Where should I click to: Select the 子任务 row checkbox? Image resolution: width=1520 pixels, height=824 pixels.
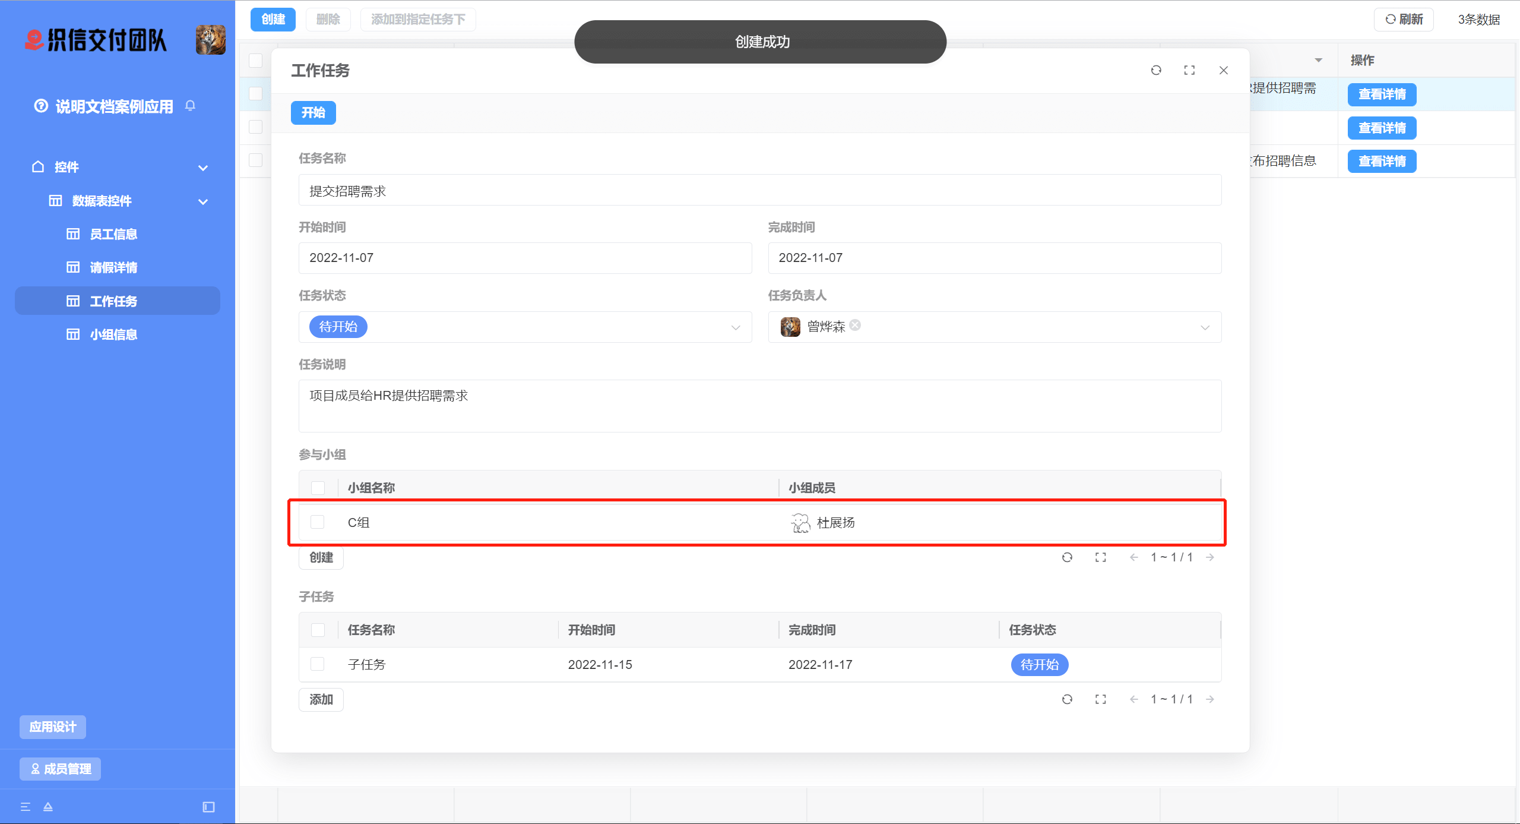(x=318, y=664)
